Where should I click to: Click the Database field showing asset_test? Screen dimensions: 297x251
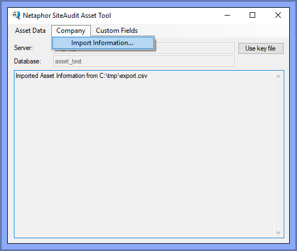144,61
